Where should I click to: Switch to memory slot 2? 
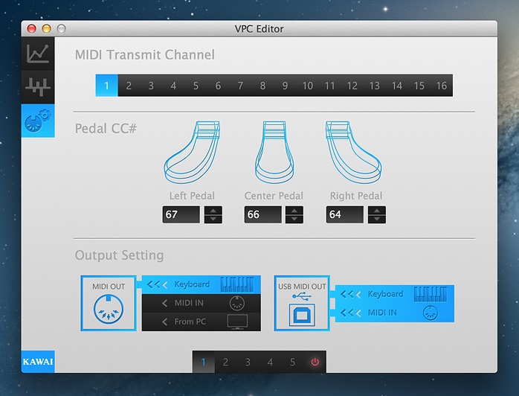[226, 362]
